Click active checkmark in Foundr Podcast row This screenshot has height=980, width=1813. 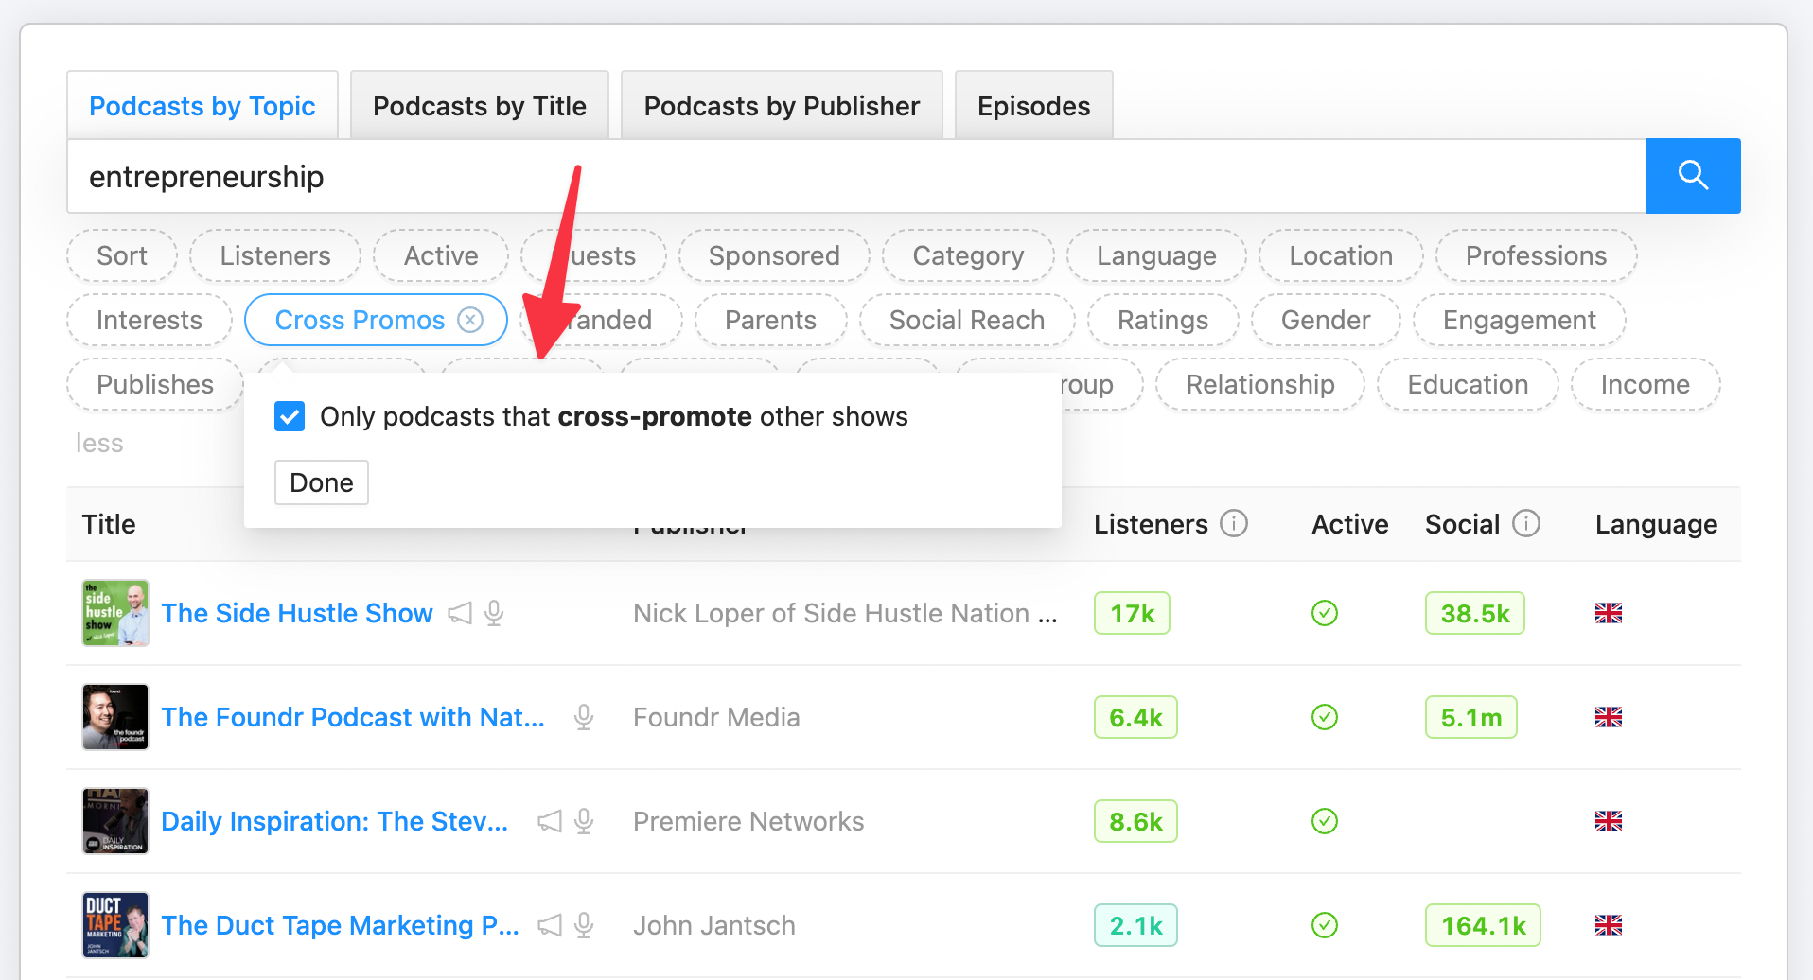1325,717
